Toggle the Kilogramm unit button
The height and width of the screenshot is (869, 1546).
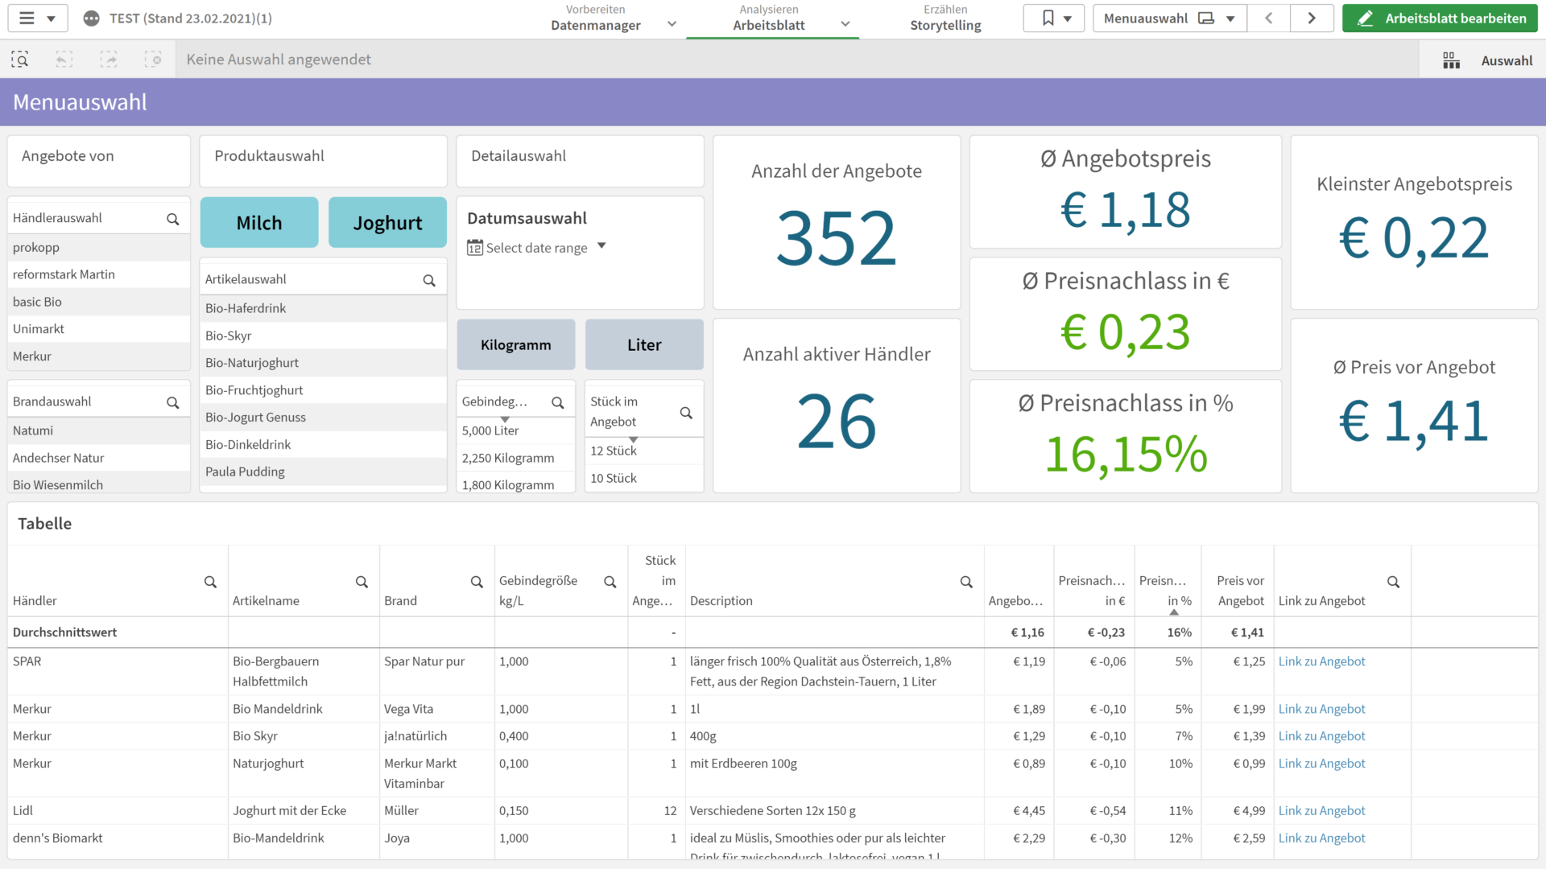pos(516,345)
